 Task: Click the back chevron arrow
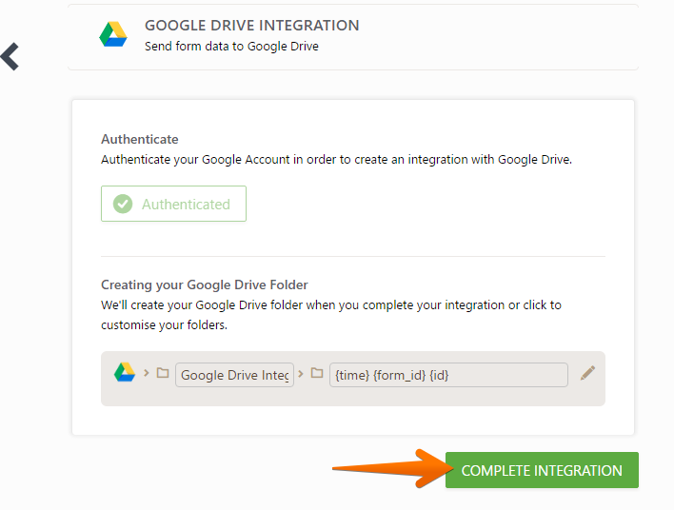(10, 56)
